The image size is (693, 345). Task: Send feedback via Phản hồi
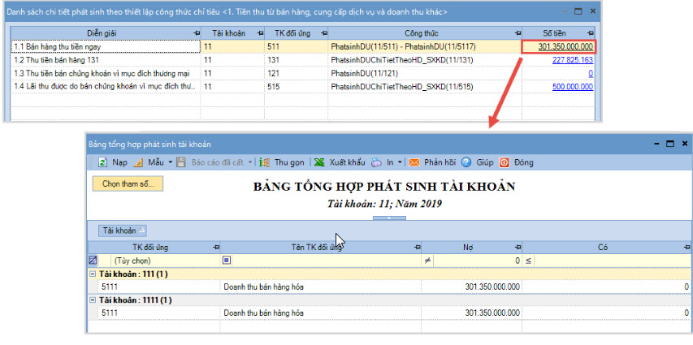(432, 162)
